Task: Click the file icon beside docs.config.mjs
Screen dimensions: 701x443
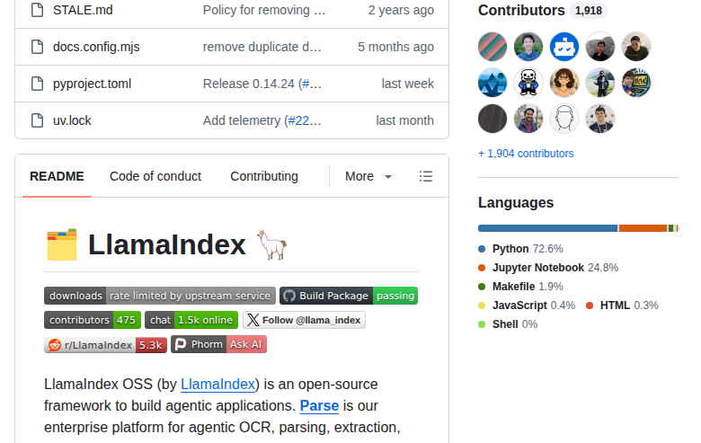Action: (x=37, y=47)
